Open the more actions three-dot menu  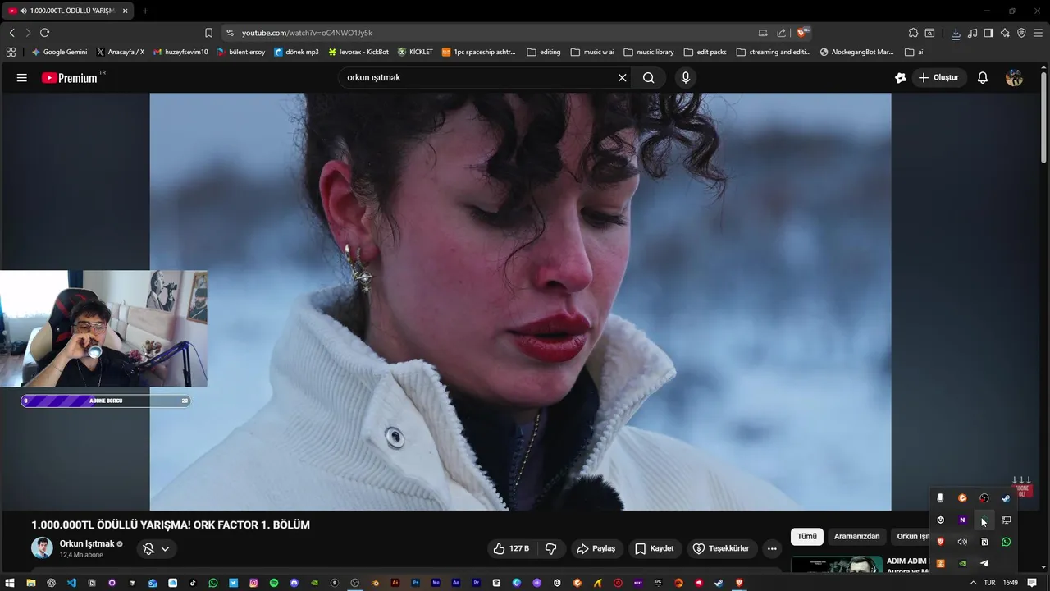772,548
